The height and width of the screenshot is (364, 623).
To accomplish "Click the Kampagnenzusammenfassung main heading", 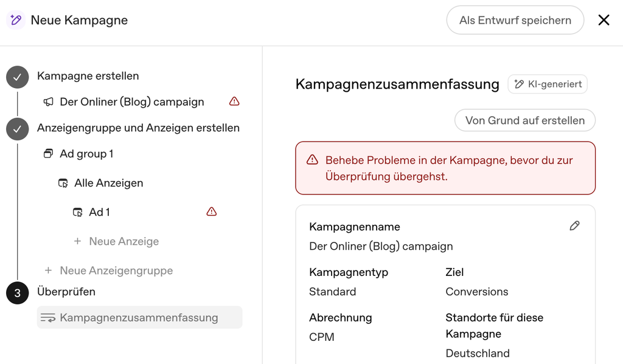I will click(397, 84).
